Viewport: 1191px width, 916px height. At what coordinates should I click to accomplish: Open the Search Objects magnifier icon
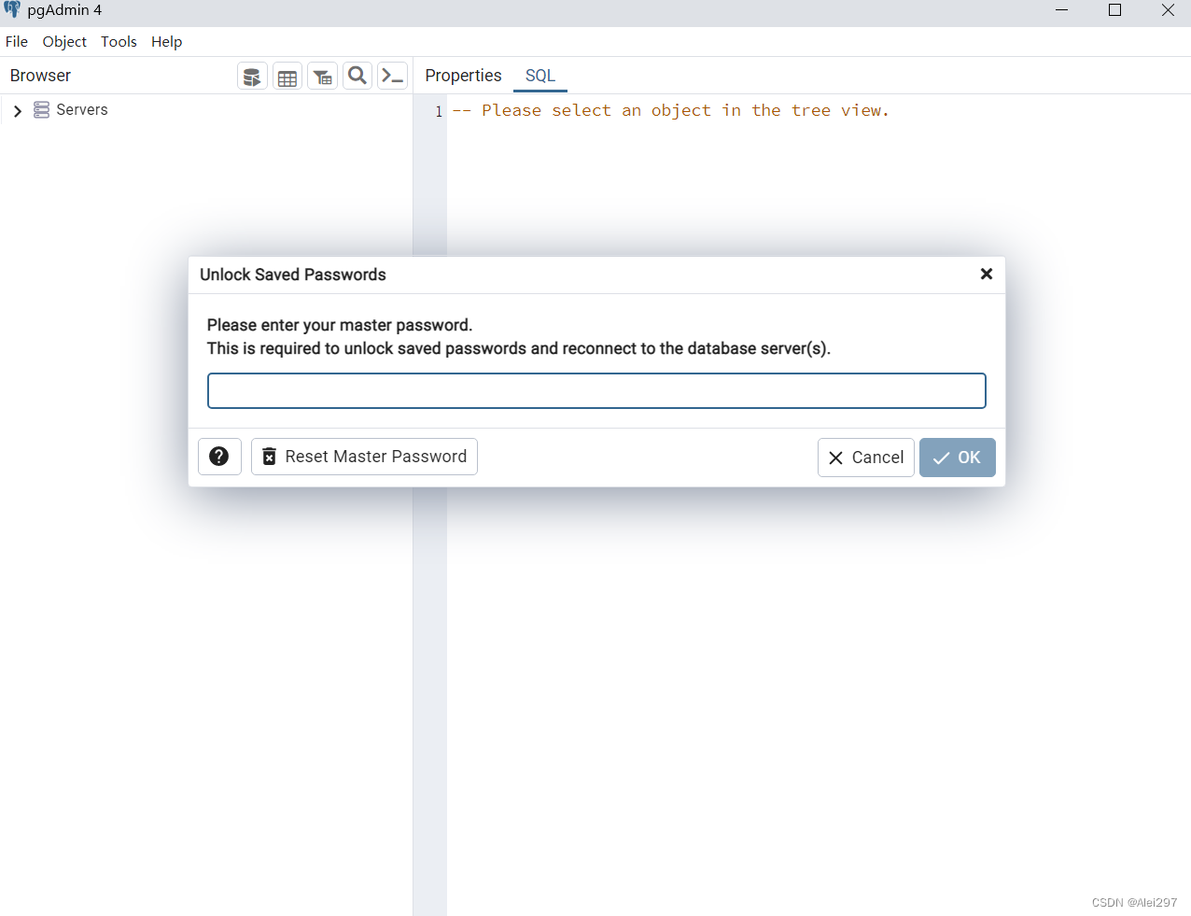tap(357, 77)
